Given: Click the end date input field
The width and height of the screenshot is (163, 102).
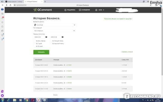Looking at the screenshot, I should tap(55, 37).
